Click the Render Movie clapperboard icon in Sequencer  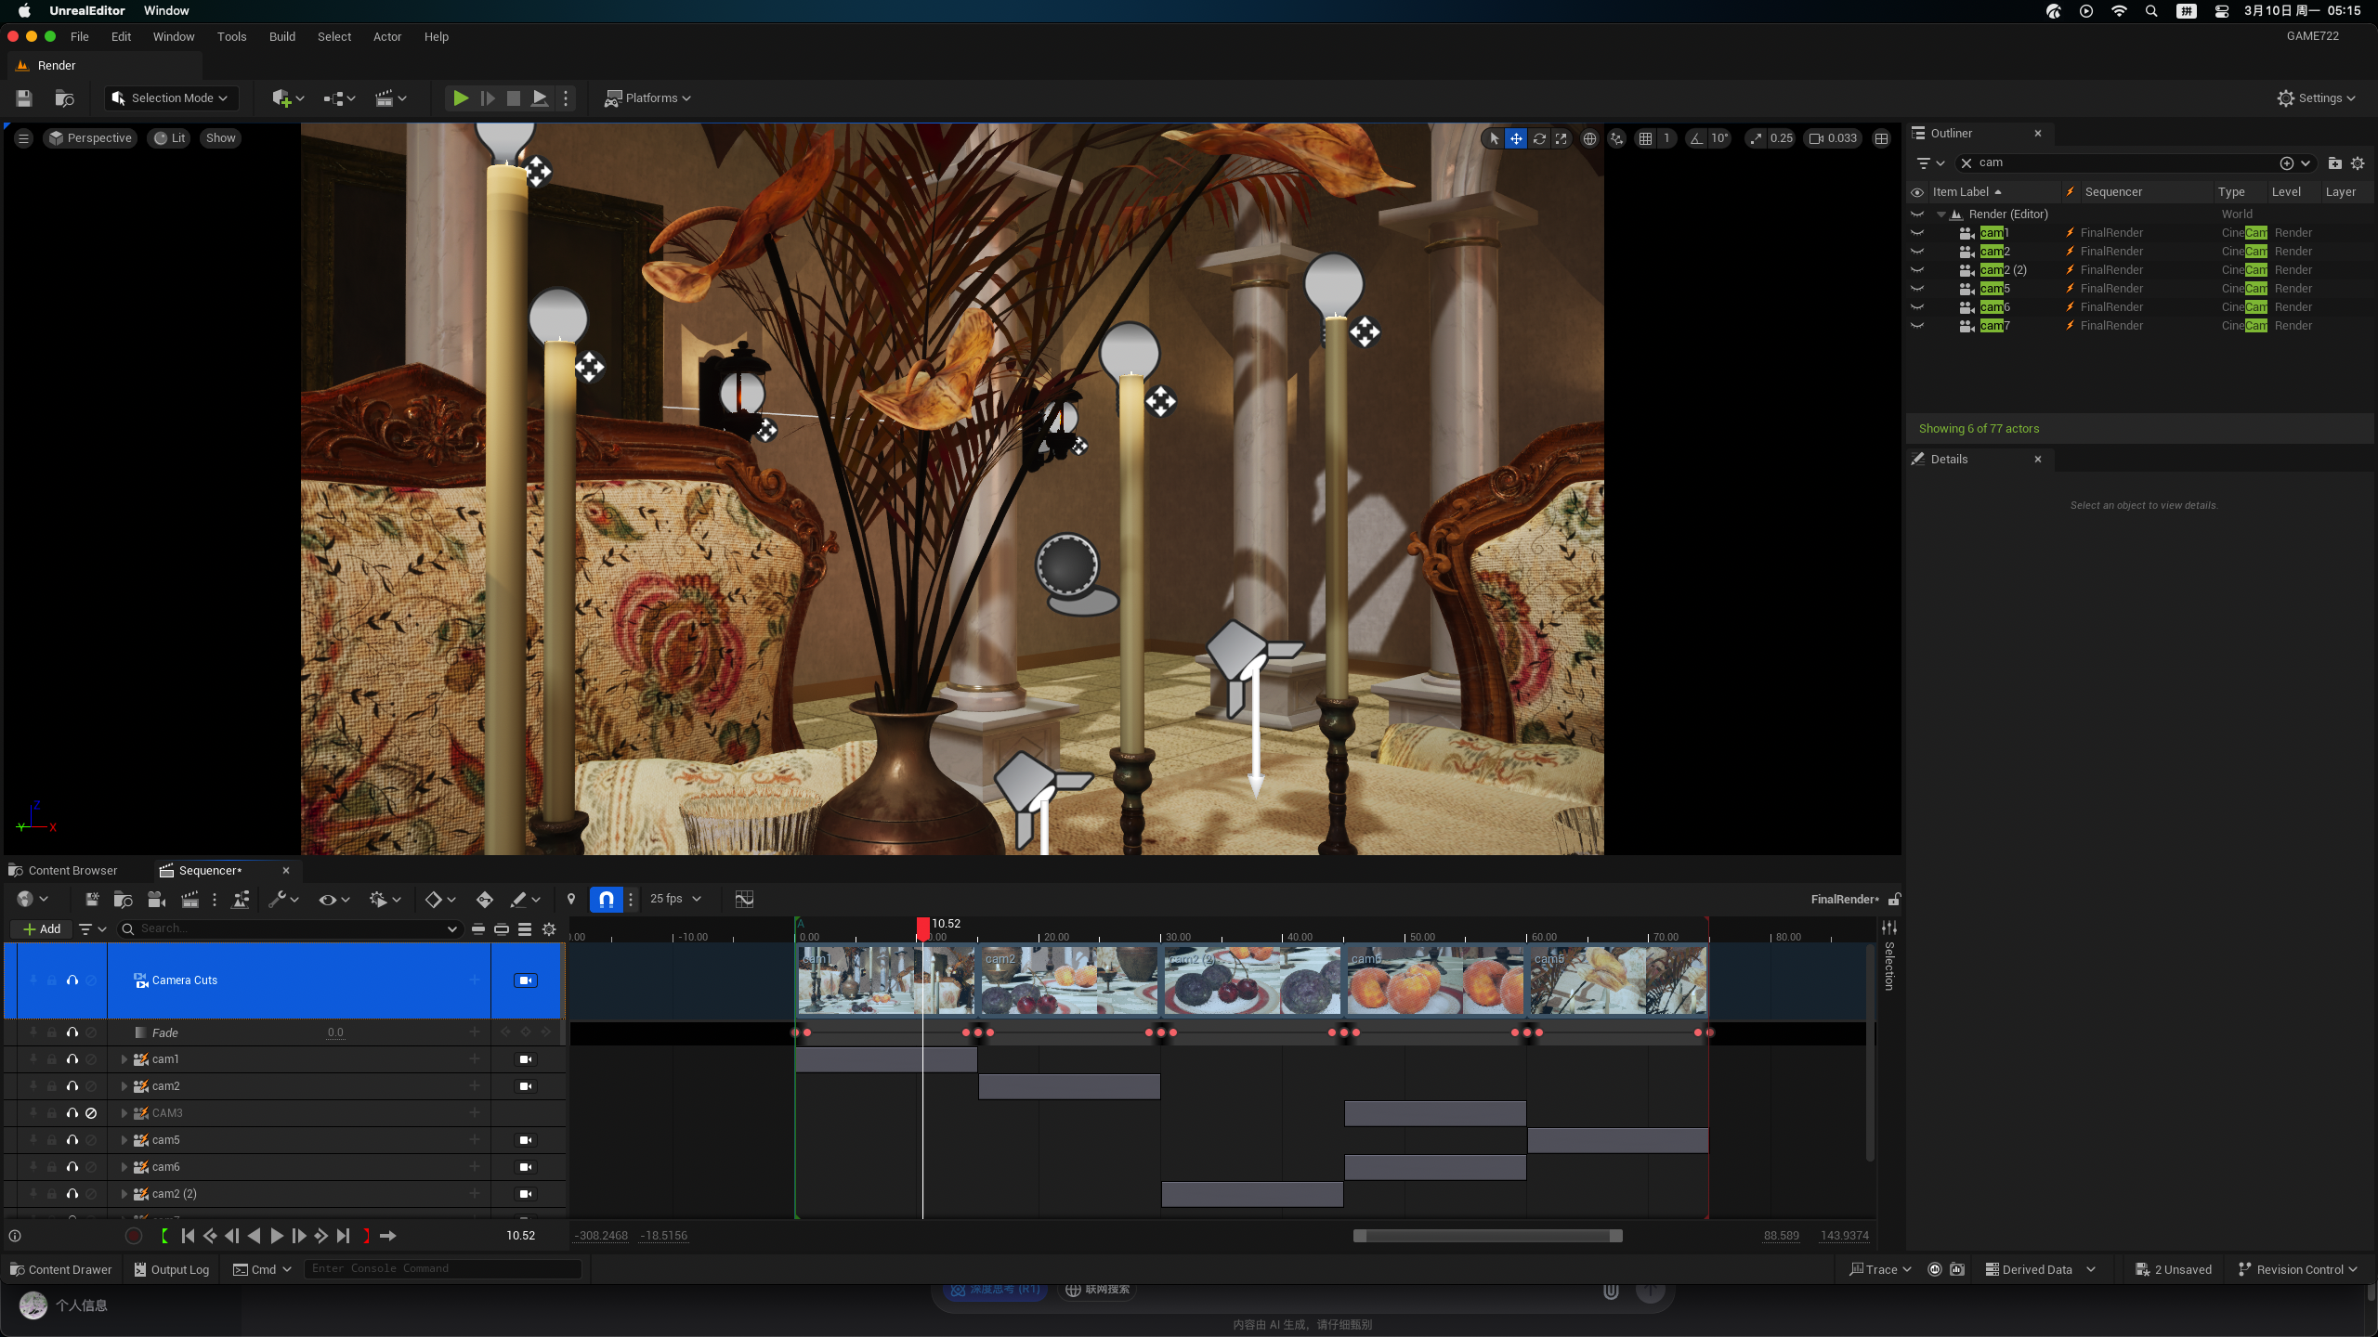point(189,899)
